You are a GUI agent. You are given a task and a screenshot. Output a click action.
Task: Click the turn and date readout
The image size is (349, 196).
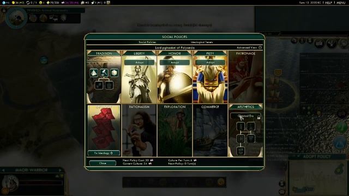(310, 3)
